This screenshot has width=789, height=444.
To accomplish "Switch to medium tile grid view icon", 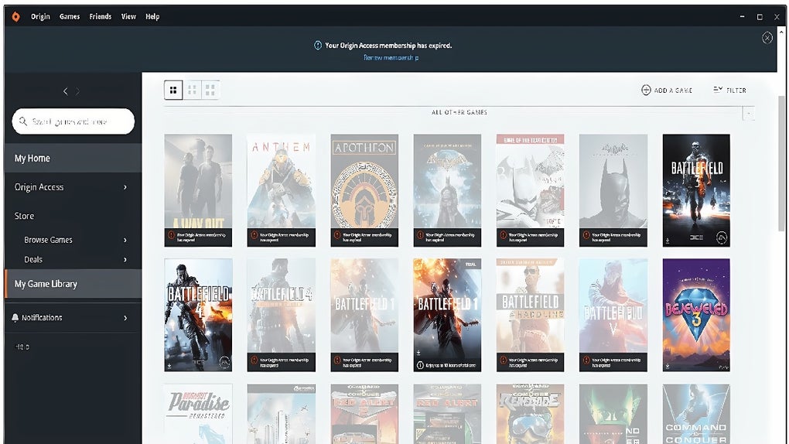I will pyautogui.click(x=192, y=90).
